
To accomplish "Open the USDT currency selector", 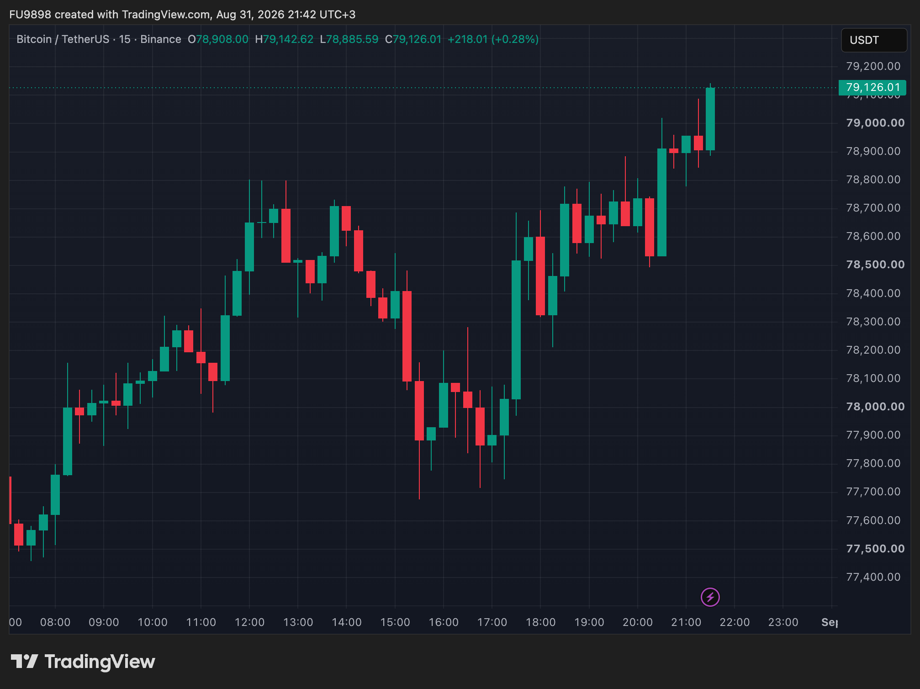I will coord(874,40).
